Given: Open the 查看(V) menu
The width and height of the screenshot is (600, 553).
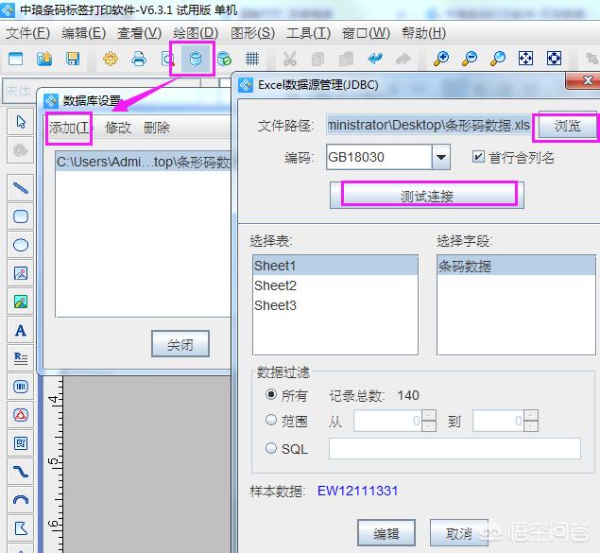Looking at the screenshot, I should (x=139, y=33).
